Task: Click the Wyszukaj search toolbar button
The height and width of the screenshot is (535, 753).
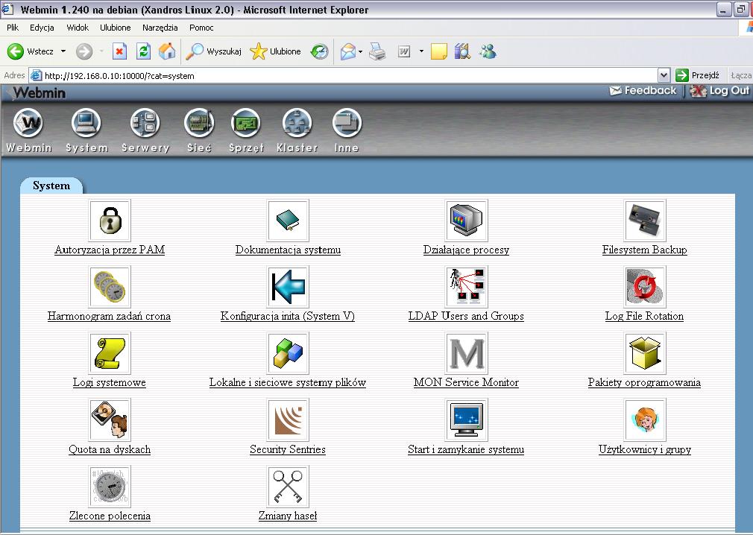Action: [x=214, y=51]
